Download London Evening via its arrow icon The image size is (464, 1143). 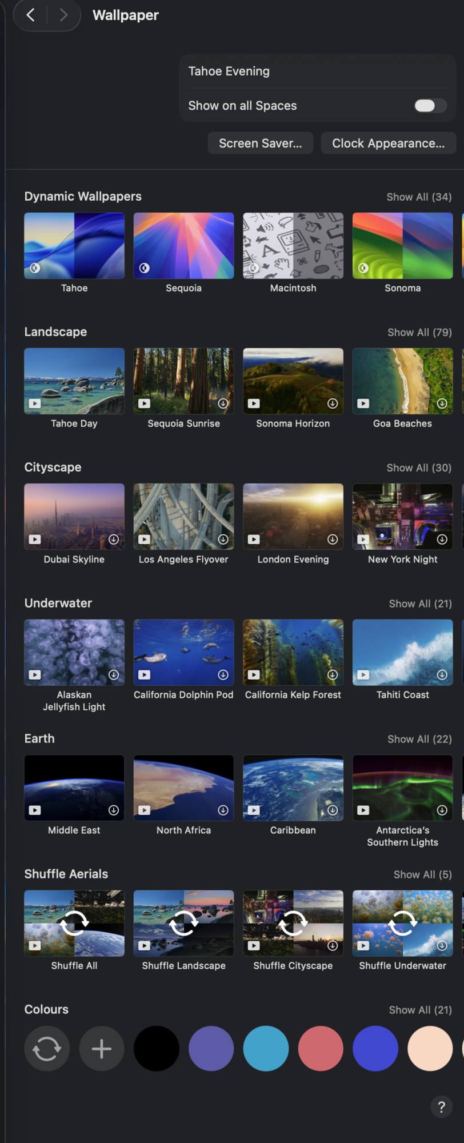pyautogui.click(x=333, y=539)
